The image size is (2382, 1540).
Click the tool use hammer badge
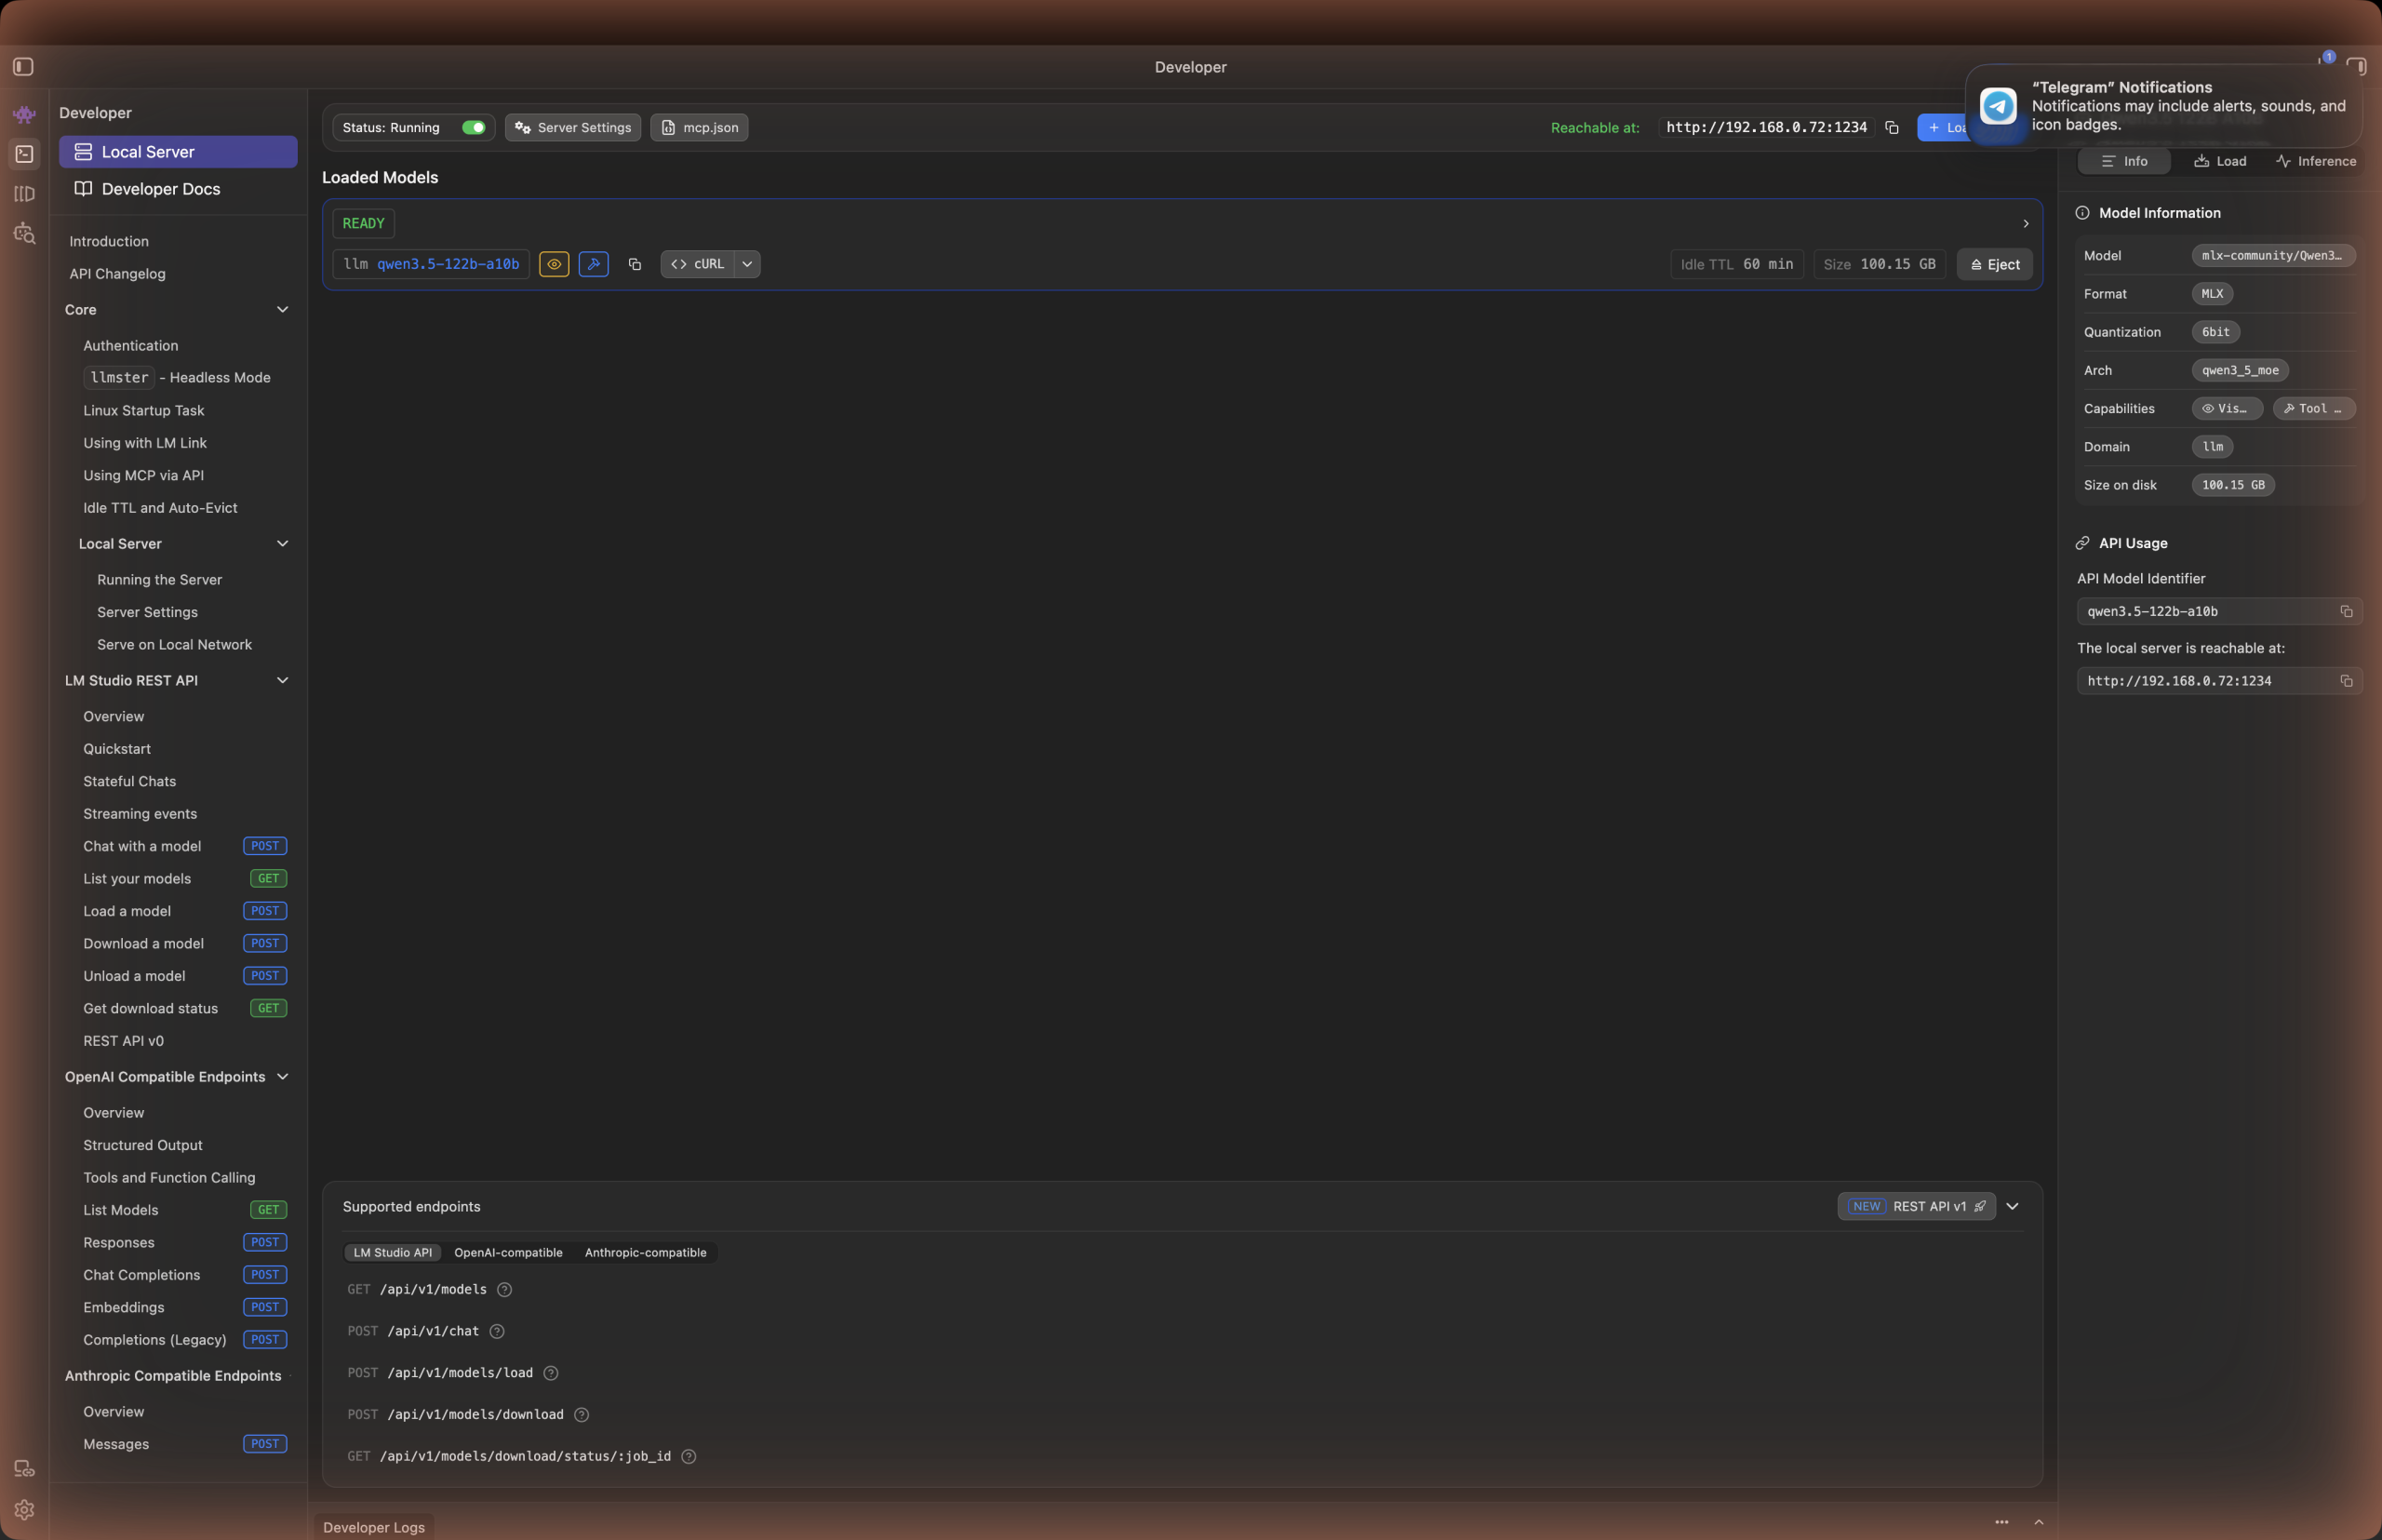594,264
